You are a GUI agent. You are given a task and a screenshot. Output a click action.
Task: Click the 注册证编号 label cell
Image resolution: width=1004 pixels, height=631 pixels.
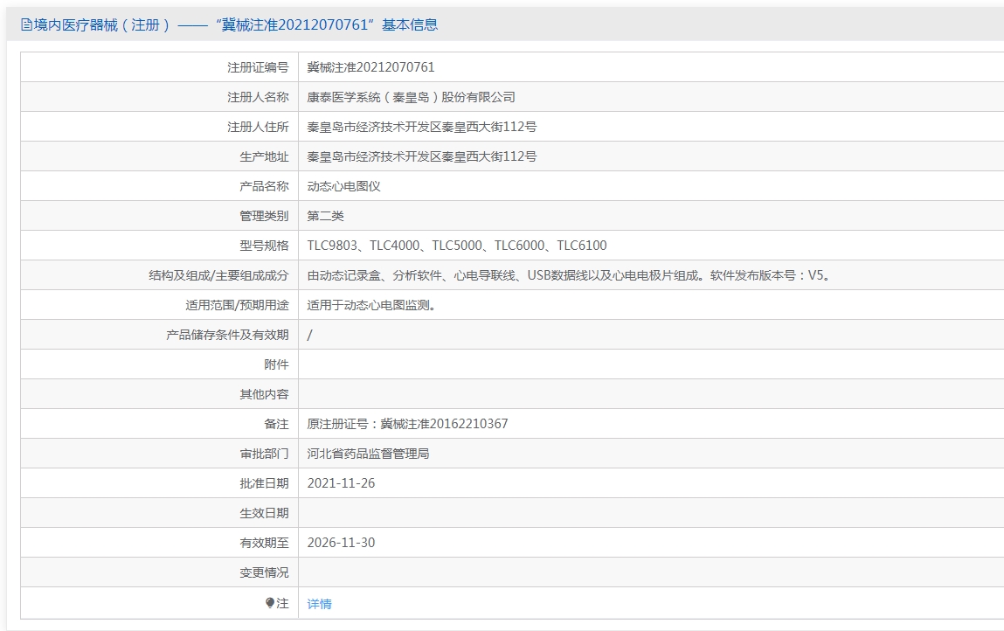(159, 67)
